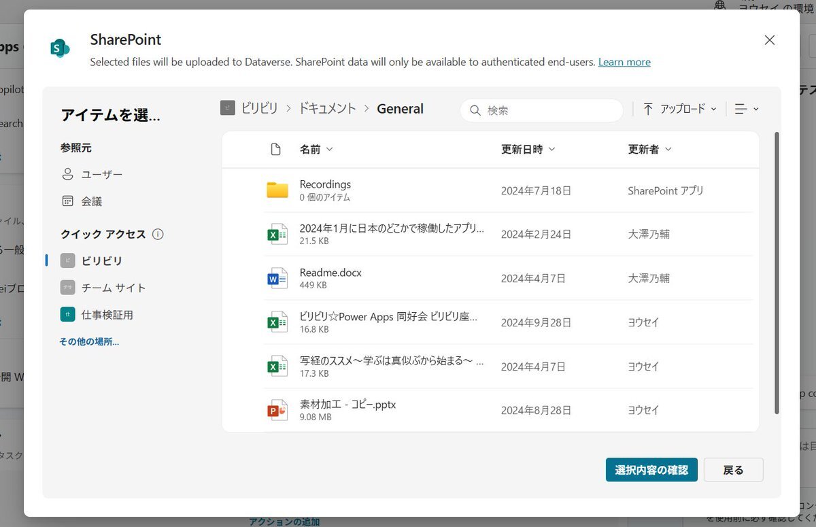Click the 会議 calendar icon
816x527 pixels.
67,201
